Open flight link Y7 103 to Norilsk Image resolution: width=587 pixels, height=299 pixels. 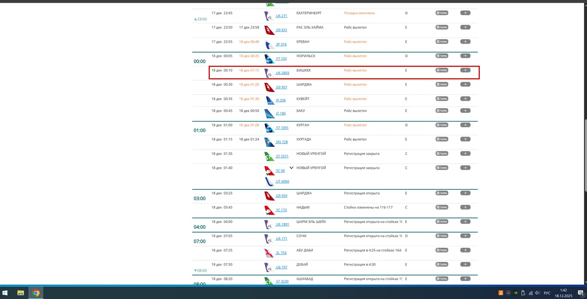(x=281, y=59)
